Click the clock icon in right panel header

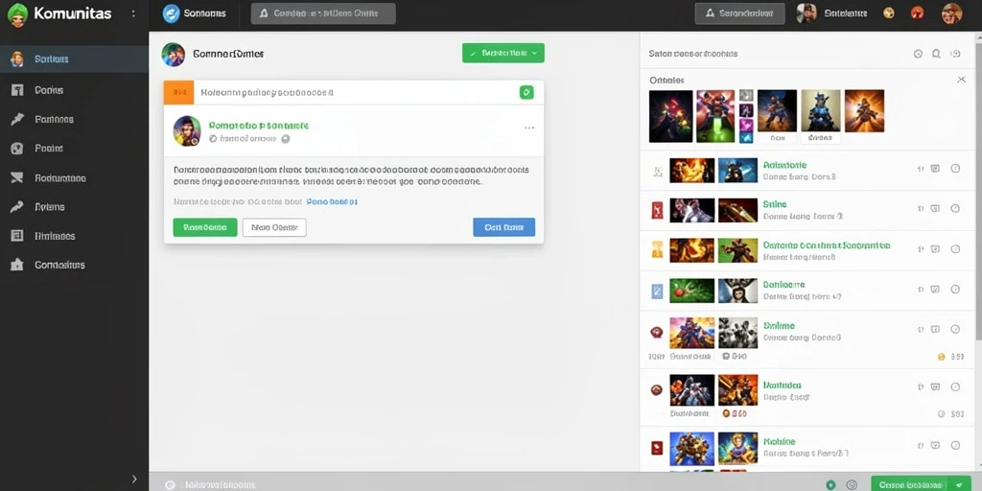(918, 54)
